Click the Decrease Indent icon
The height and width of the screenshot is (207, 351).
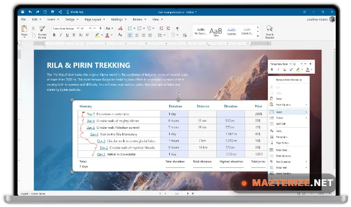161,28
